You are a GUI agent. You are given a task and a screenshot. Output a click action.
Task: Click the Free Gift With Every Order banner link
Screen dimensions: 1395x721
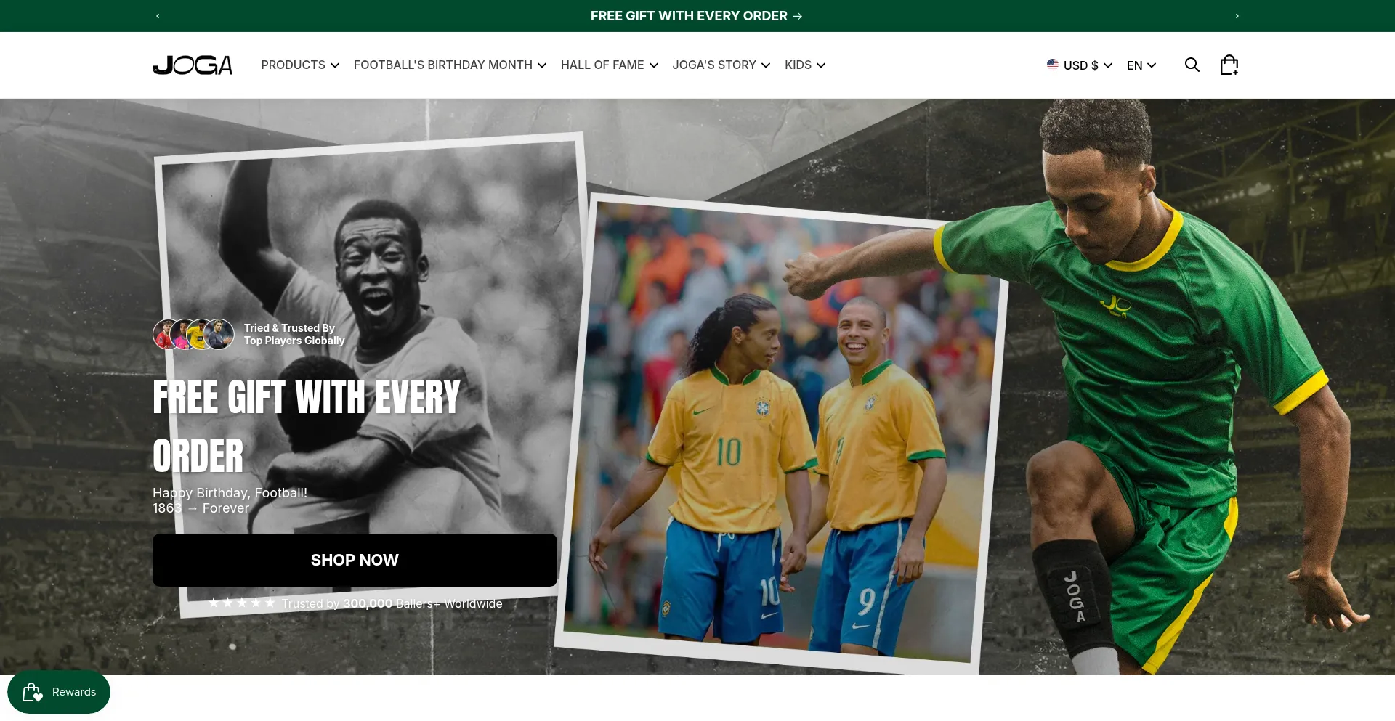(696, 16)
